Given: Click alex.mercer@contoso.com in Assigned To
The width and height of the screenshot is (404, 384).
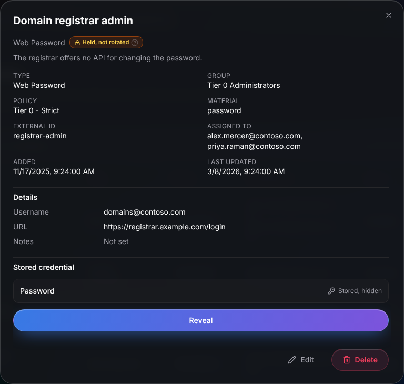Looking at the screenshot, I should pyautogui.click(x=255, y=136).
